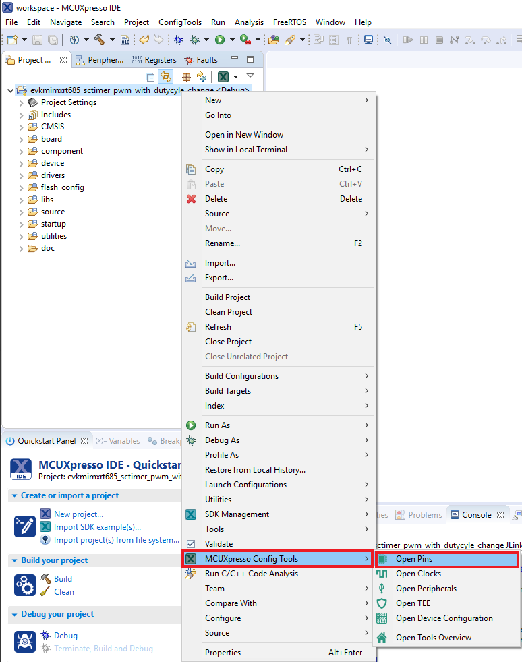
Task: Collapse the Build your project section
Action: click(x=15, y=560)
